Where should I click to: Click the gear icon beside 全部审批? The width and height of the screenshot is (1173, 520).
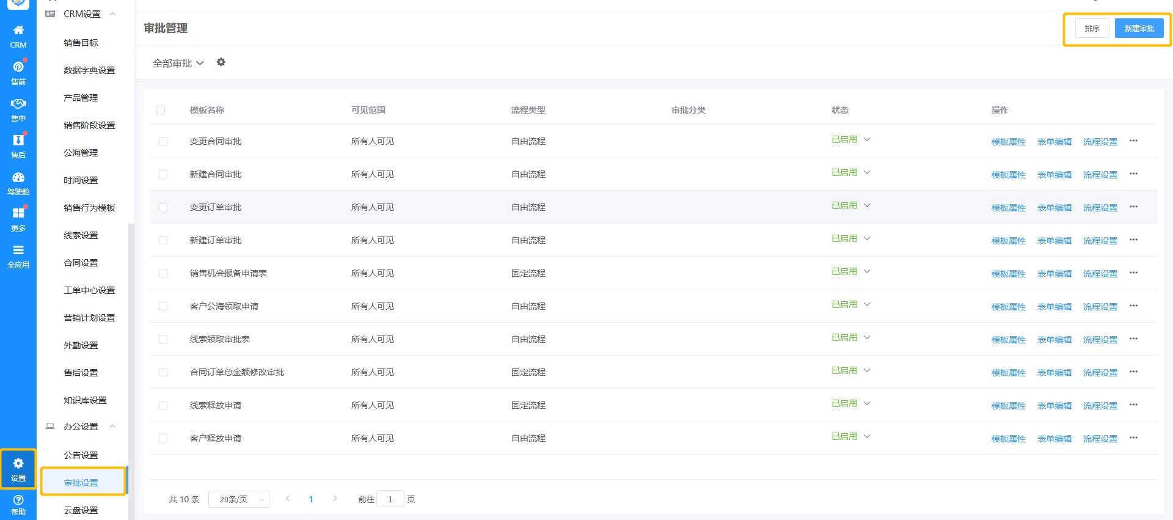(221, 62)
